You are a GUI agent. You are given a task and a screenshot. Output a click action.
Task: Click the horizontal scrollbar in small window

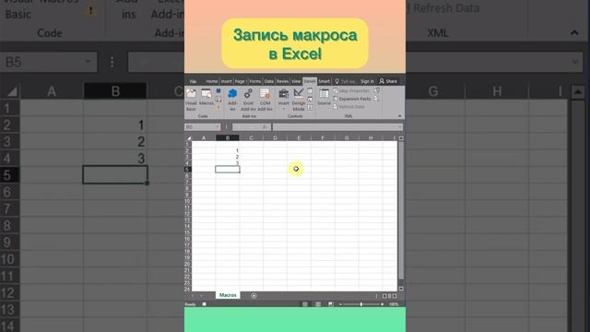pyautogui.click(x=389, y=296)
